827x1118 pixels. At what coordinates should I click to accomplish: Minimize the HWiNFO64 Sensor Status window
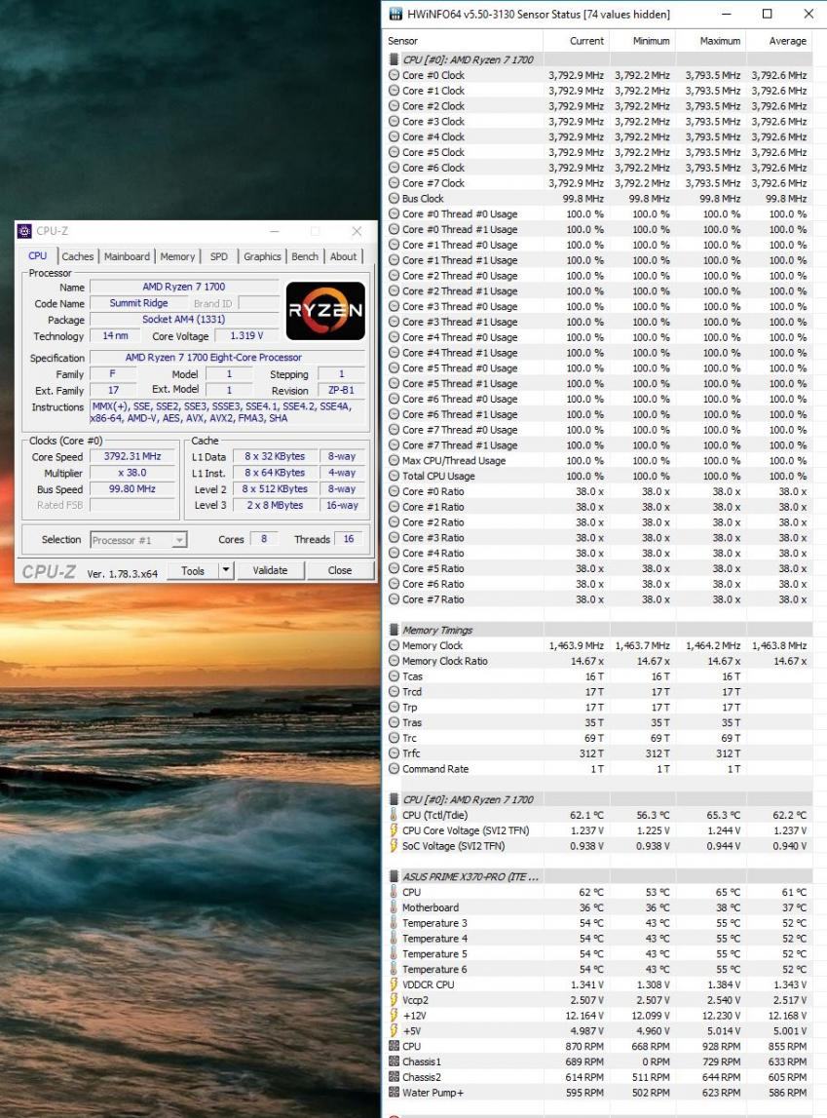click(726, 14)
